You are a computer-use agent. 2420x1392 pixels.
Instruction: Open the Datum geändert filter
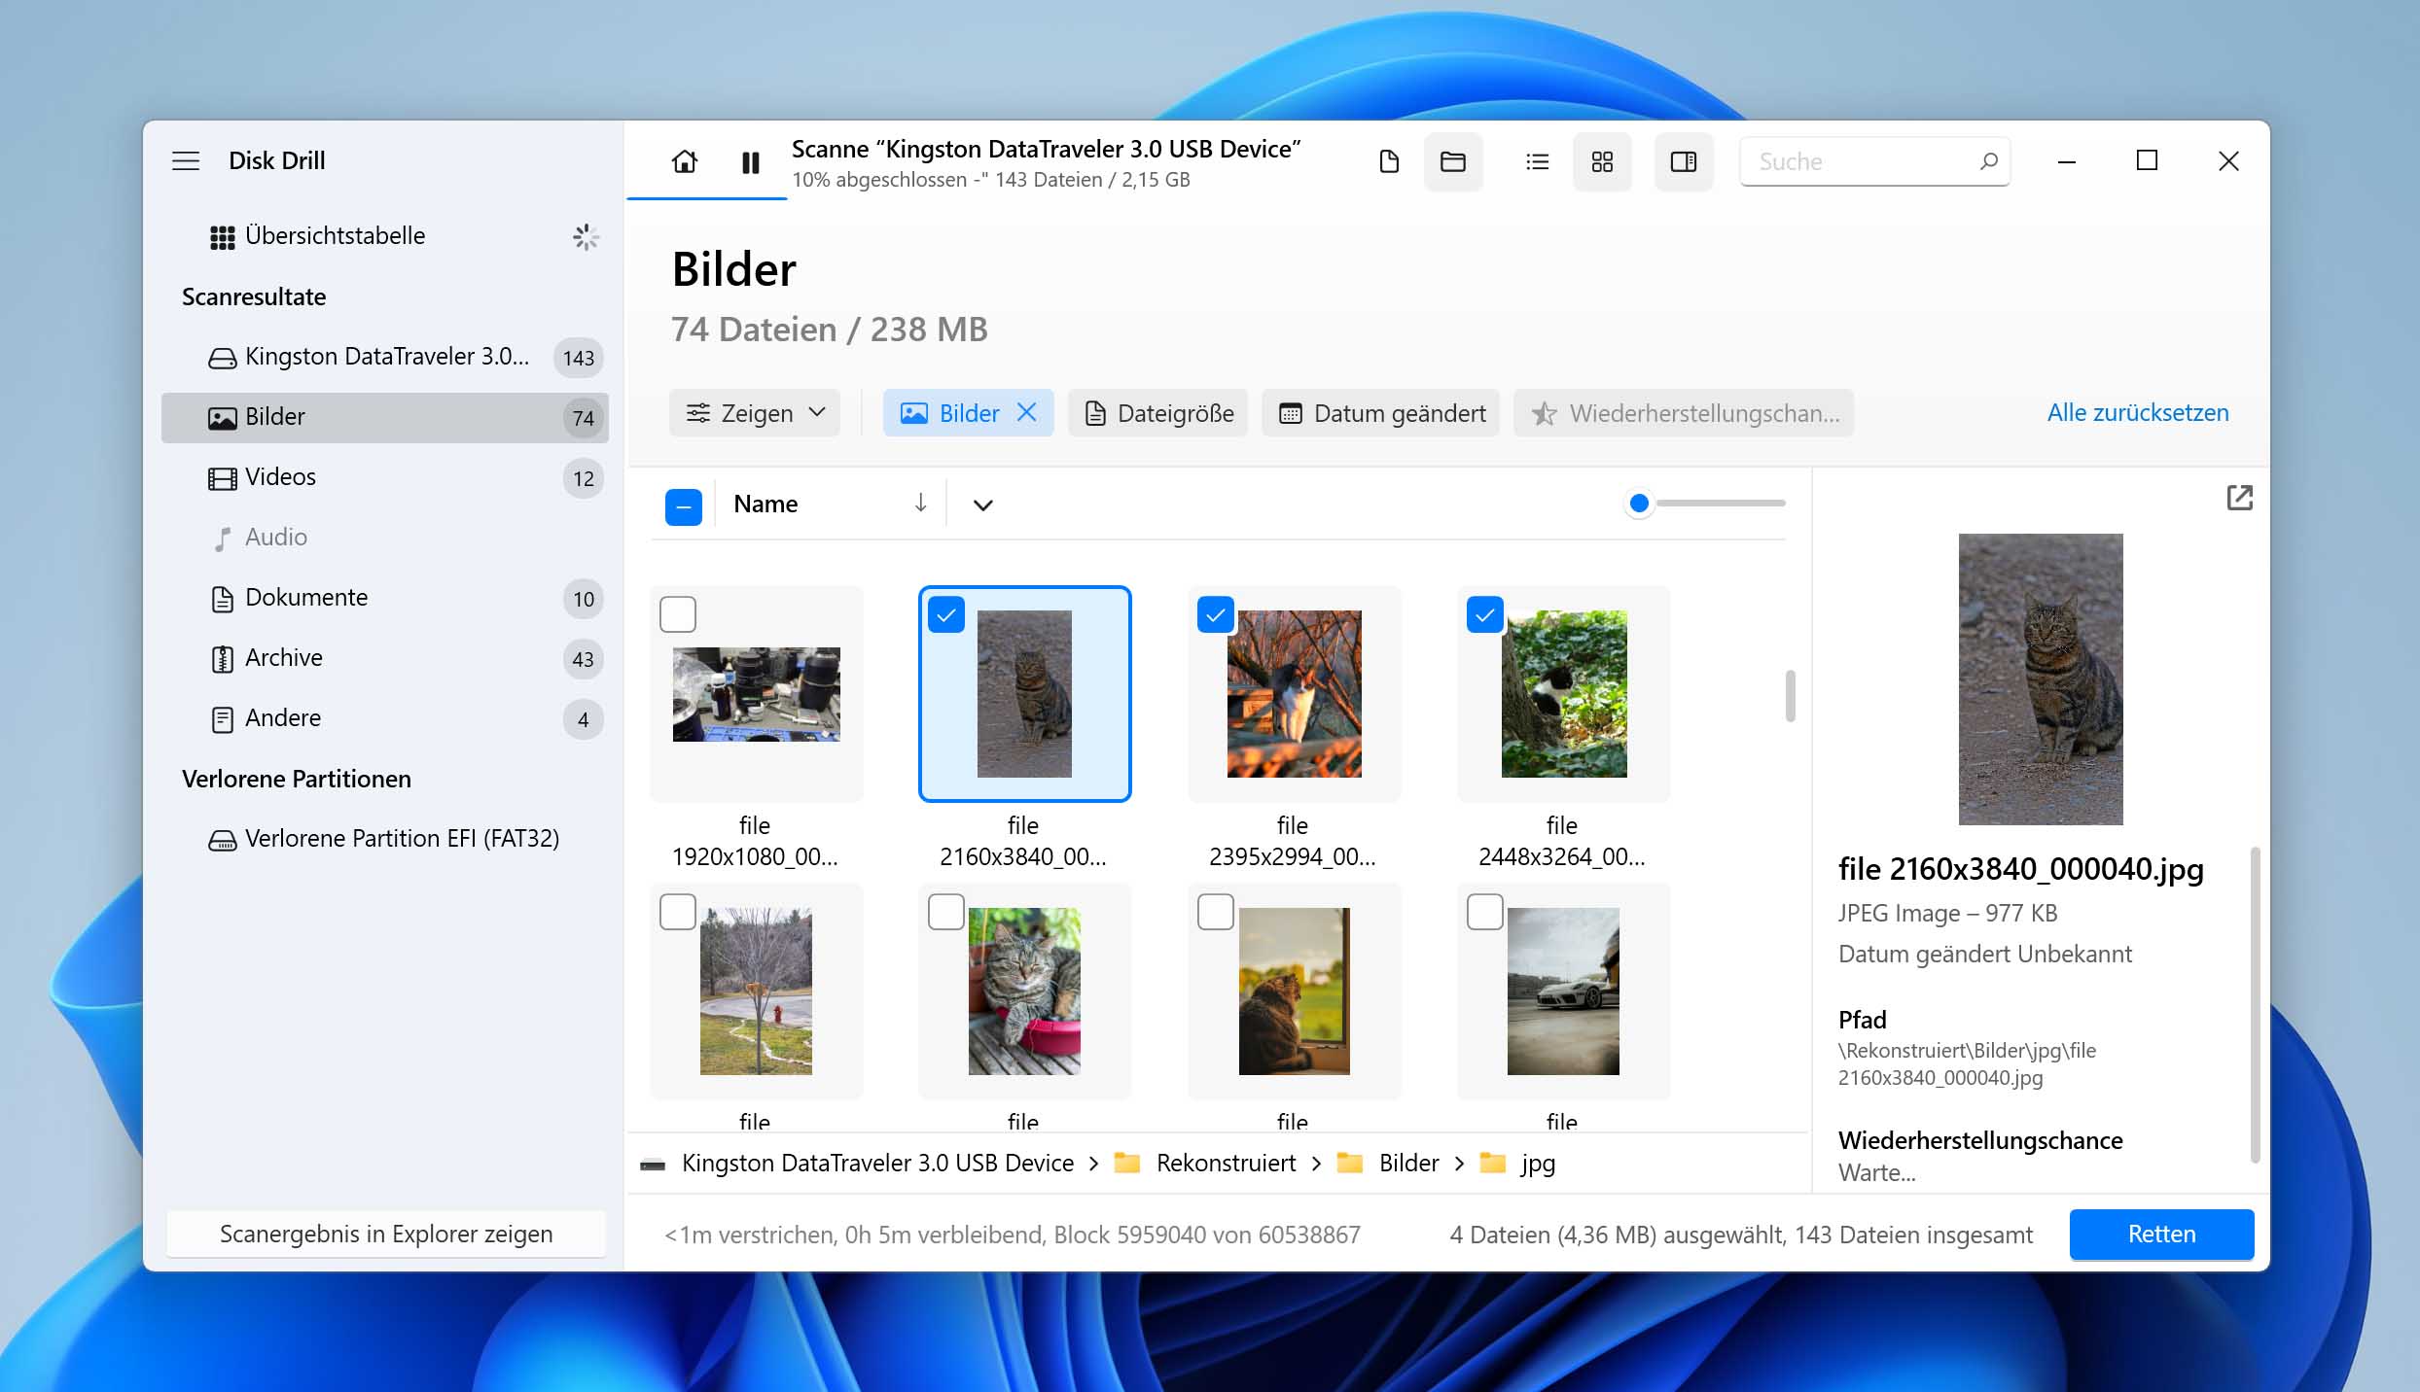[x=1381, y=413]
